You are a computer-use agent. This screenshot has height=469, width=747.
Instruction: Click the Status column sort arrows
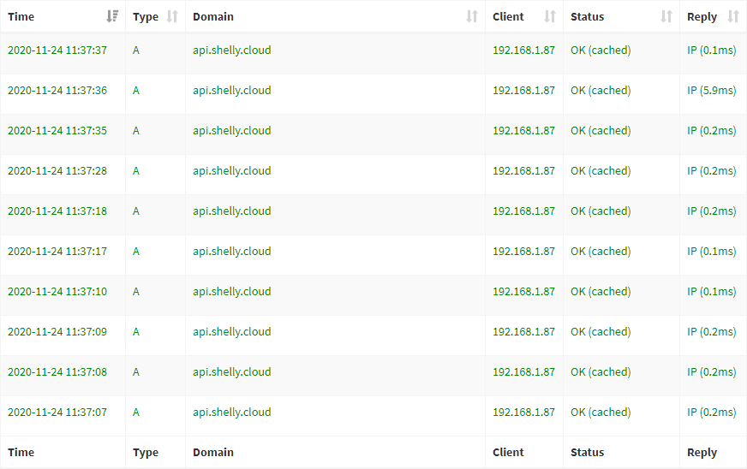click(666, 16)
